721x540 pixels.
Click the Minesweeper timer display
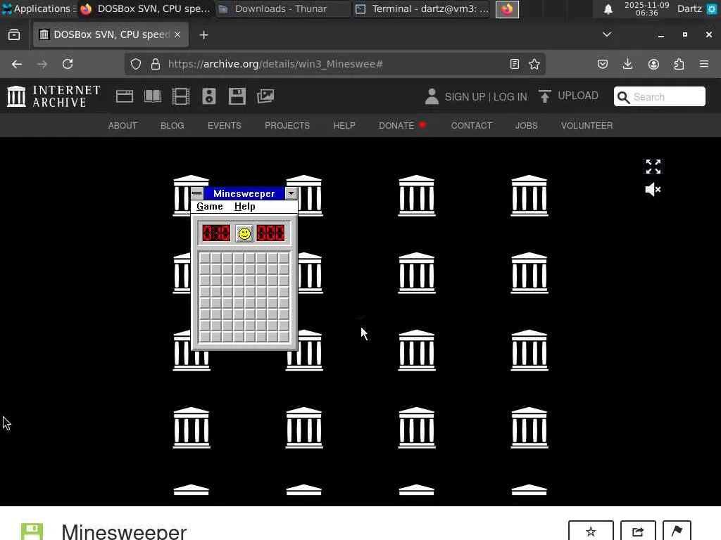270,233
